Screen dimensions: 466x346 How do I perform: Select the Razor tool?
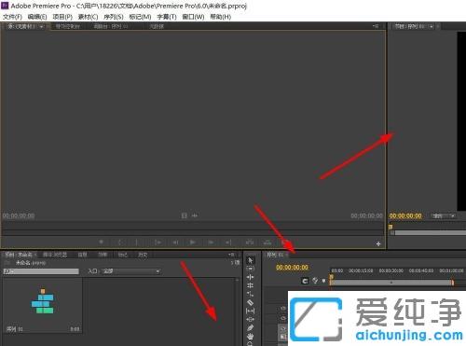[250, 302]
